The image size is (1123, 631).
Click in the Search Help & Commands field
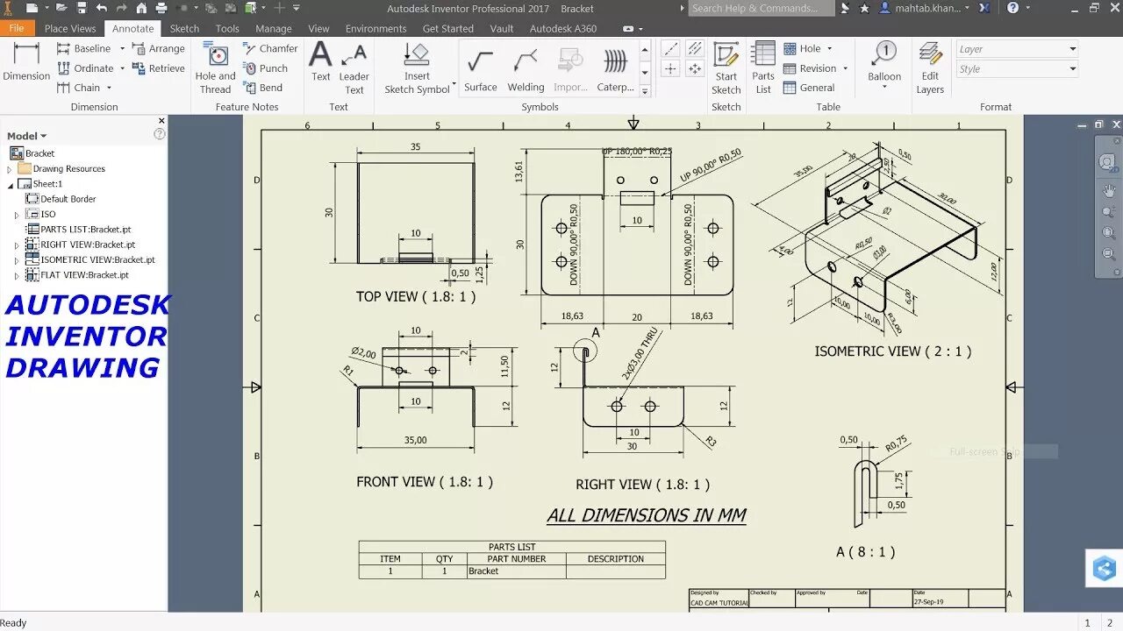pyautogui.click(x=760, y=8)
